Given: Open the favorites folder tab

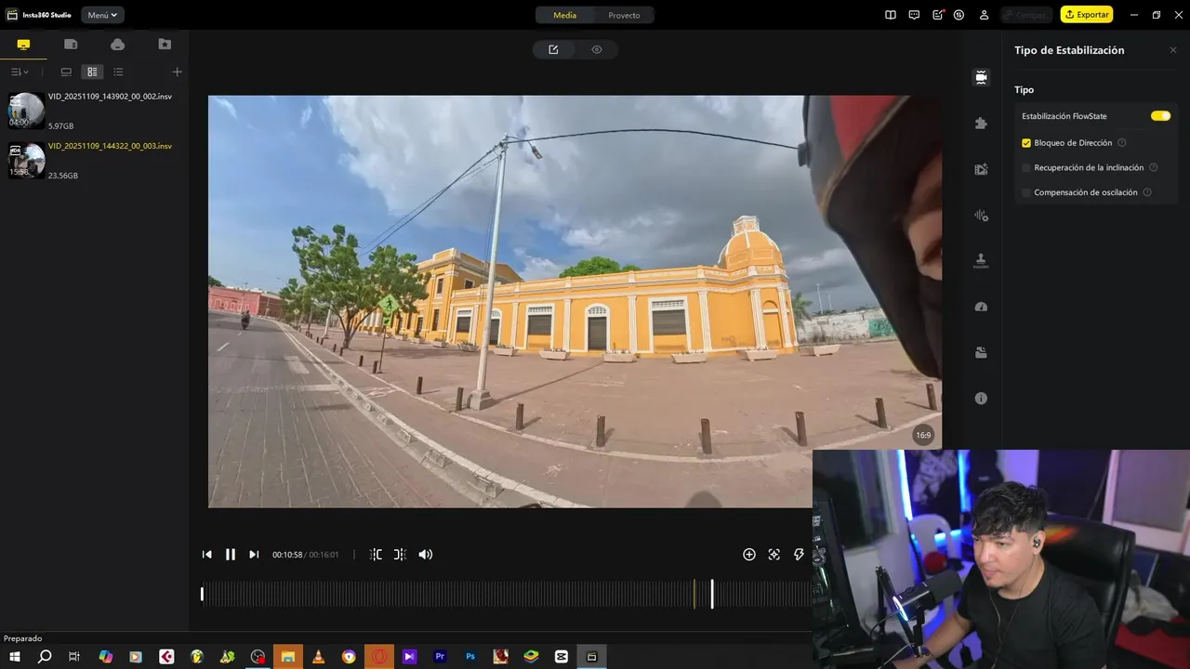Looking at the screenshot, I should [x=165, y=45].
